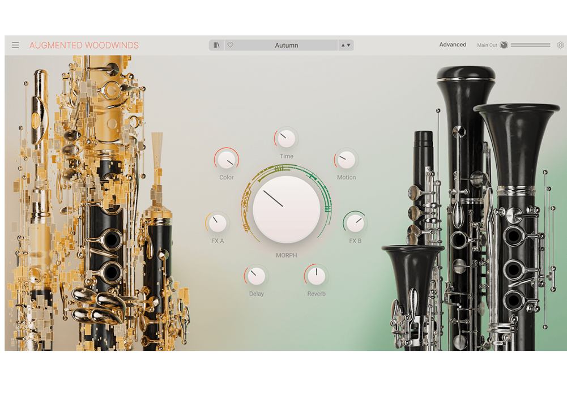Open the Arturia hamburger menu
Viewport: 567px width, 395px height.
coord(15,45)
